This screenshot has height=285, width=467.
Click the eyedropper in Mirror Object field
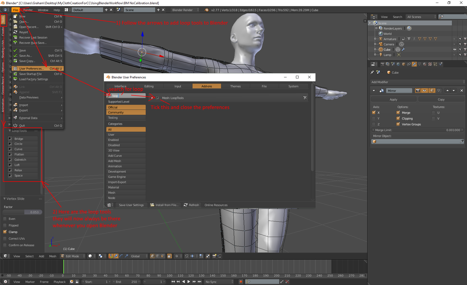pyautogui.click(x=462, y=141)
